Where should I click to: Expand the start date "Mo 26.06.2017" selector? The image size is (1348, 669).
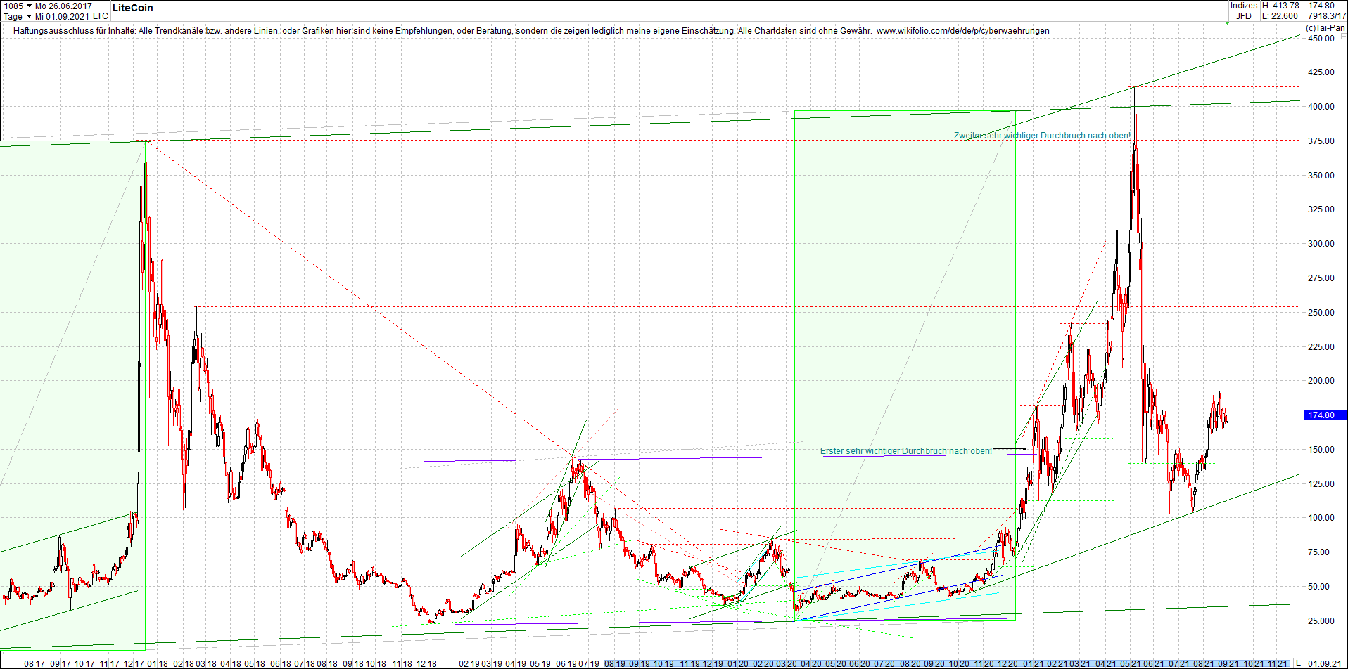63,6
